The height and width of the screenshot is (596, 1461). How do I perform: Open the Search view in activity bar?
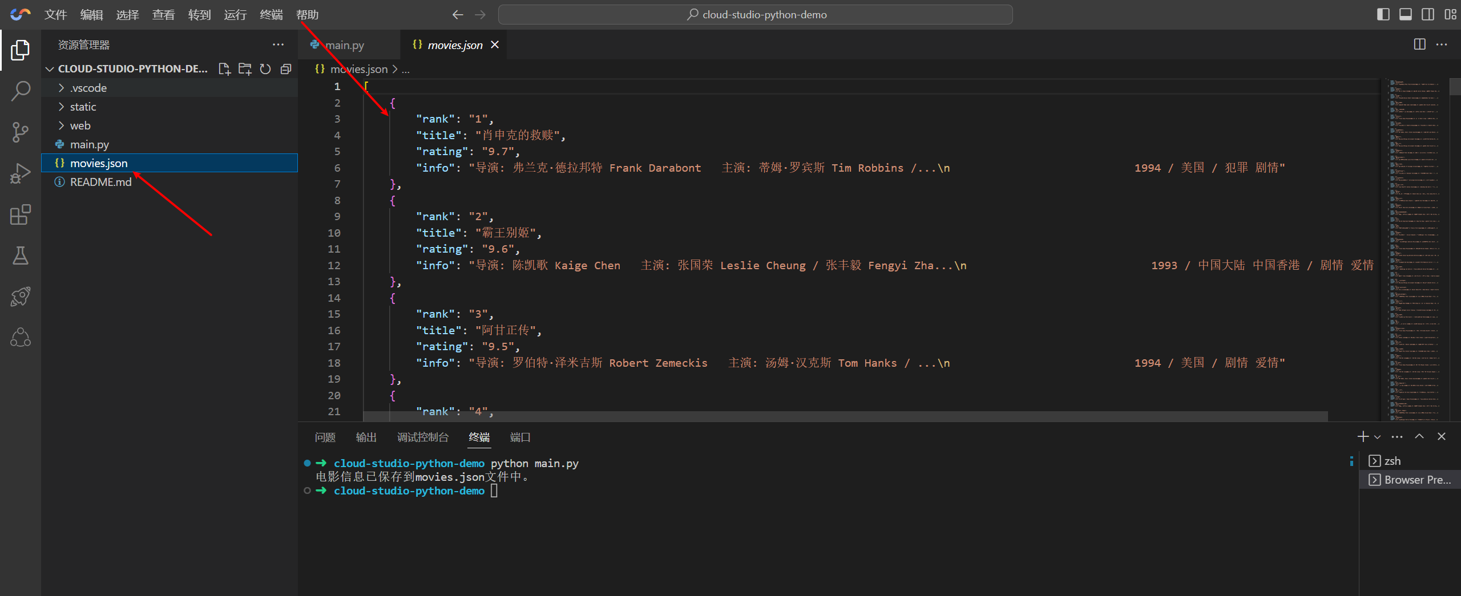pyautogui.click(x=21, y=91)
